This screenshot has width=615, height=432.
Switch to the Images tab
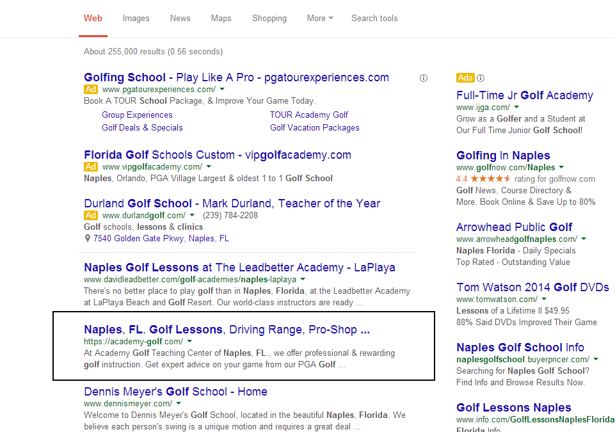tap(136, 19)
